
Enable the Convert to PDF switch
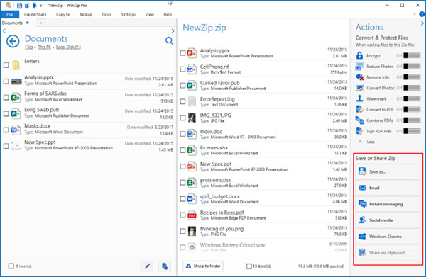click(412, 110)
